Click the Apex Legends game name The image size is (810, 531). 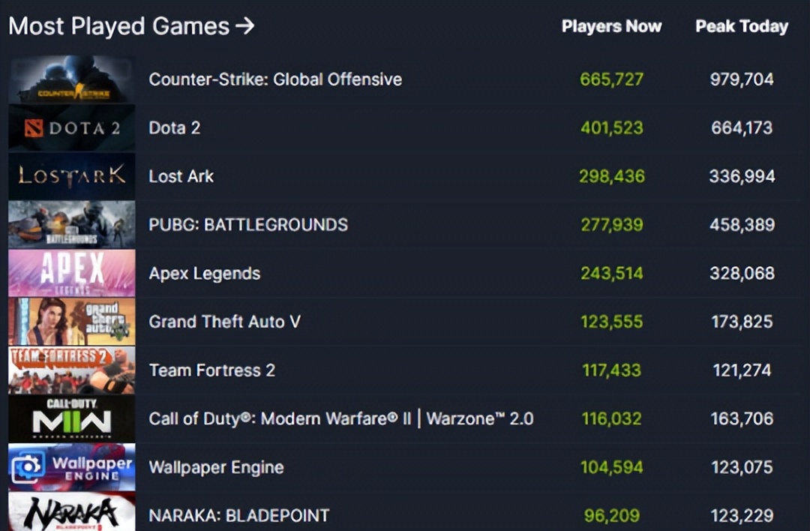(204, 273)
